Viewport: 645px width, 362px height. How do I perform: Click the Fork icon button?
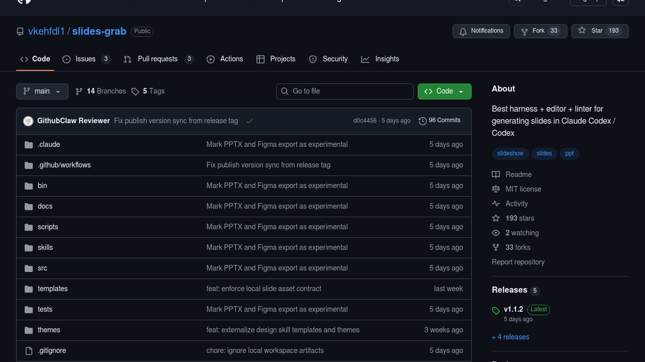(x=524, y=32)
